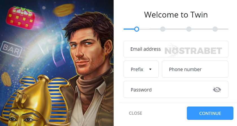Jump to the second registration step dot

click(x=163, y=29)
